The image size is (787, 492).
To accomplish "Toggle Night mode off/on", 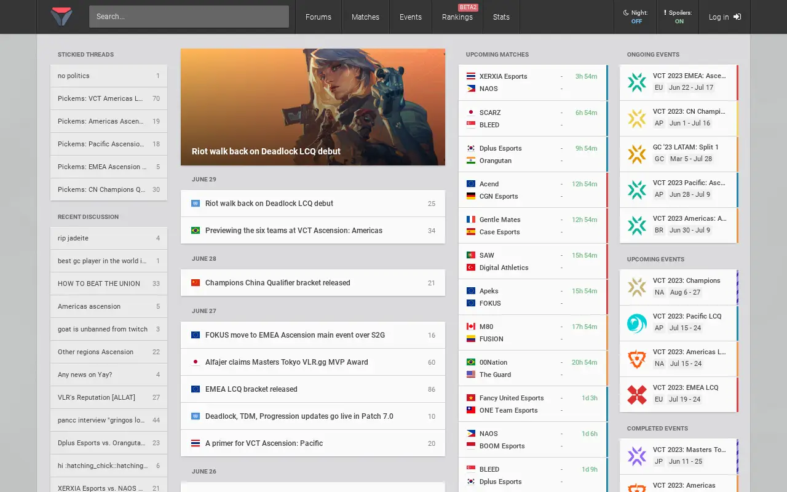I will pyautogui.click(x=635, y=17).
